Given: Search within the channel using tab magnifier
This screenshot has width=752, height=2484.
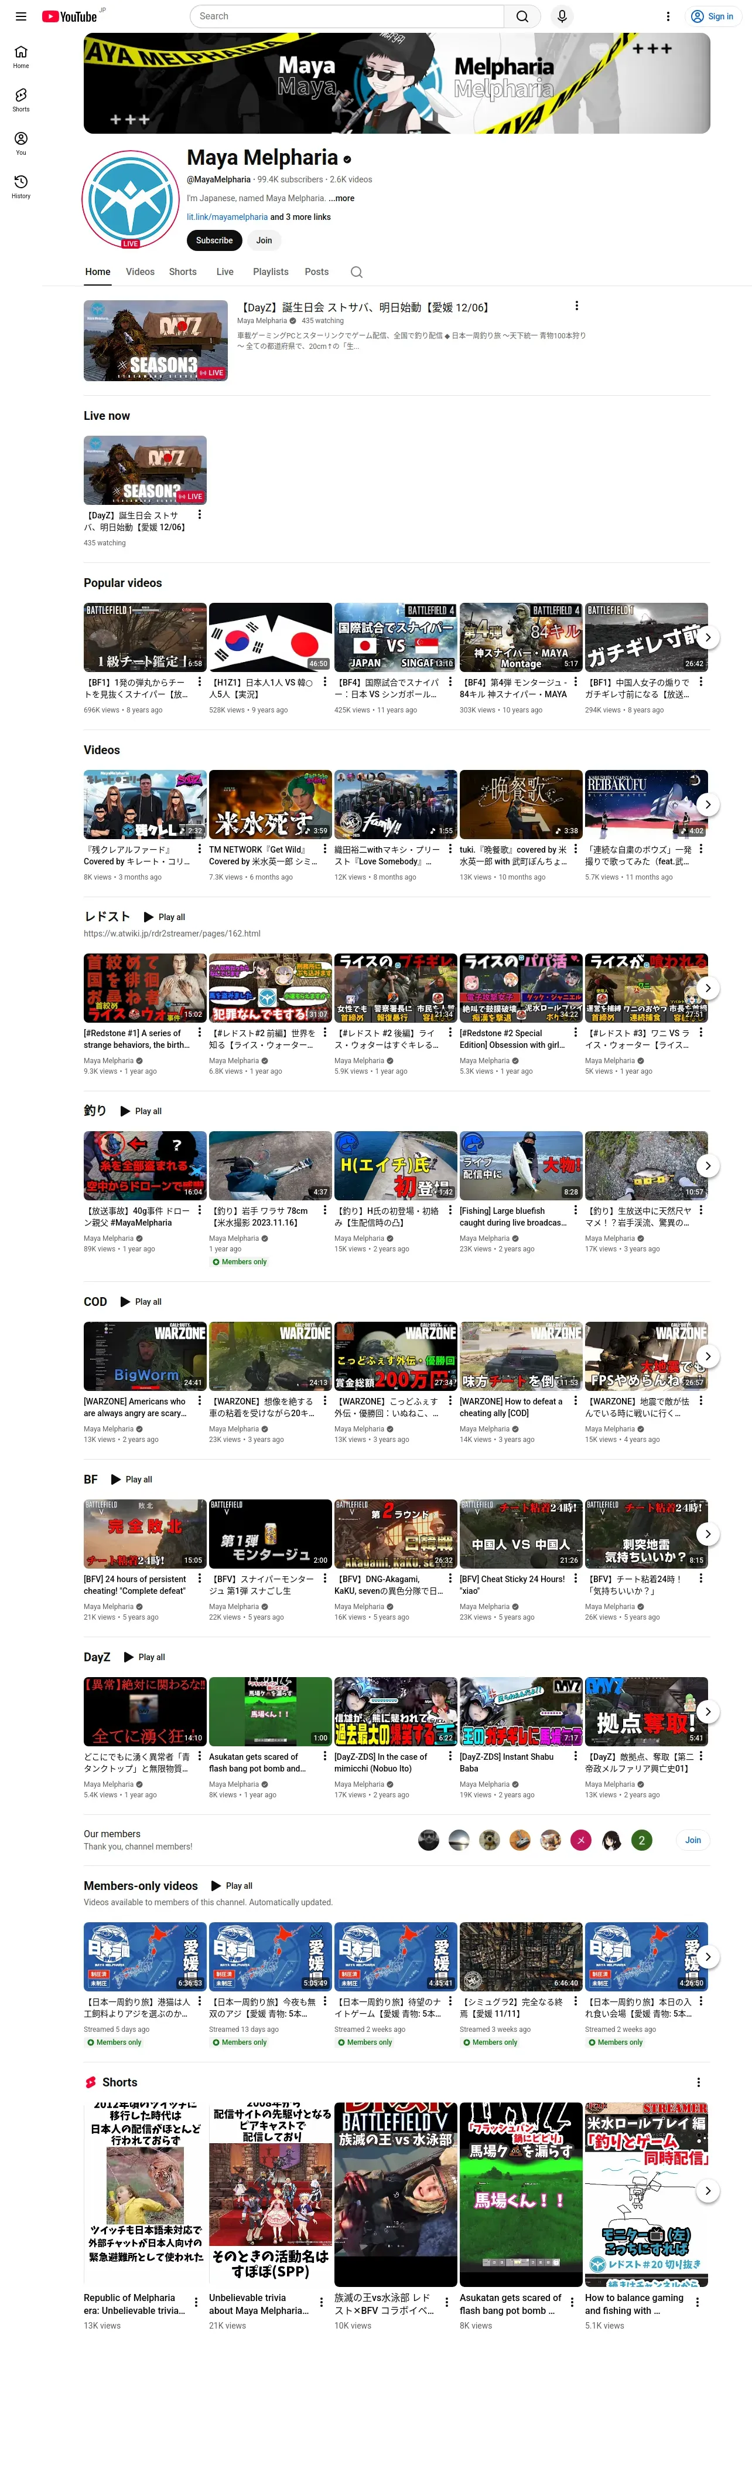Looking at the screenshot, I should pyautogui.click(x=356, y=273).
